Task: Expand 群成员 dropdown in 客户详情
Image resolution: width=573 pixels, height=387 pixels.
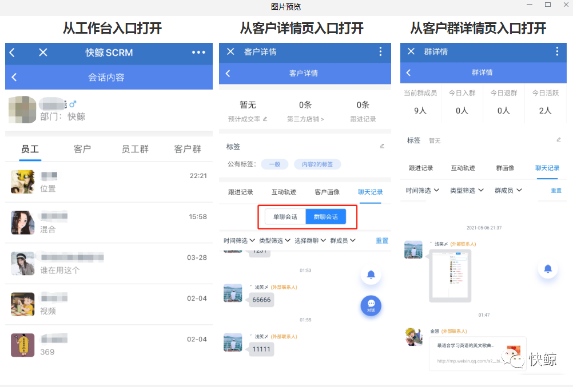Action: pos(343,240)
